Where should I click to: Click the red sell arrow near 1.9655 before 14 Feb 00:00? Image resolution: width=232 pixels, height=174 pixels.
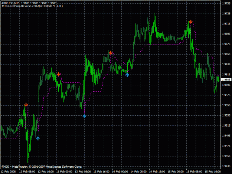[111, 53]
